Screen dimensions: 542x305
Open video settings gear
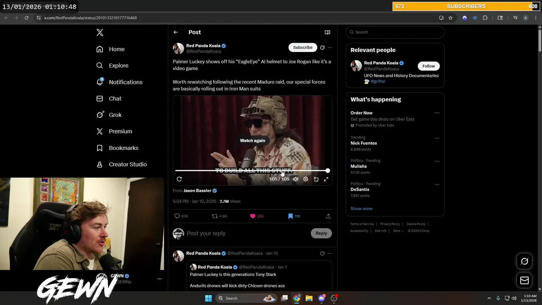click(306, 179)
